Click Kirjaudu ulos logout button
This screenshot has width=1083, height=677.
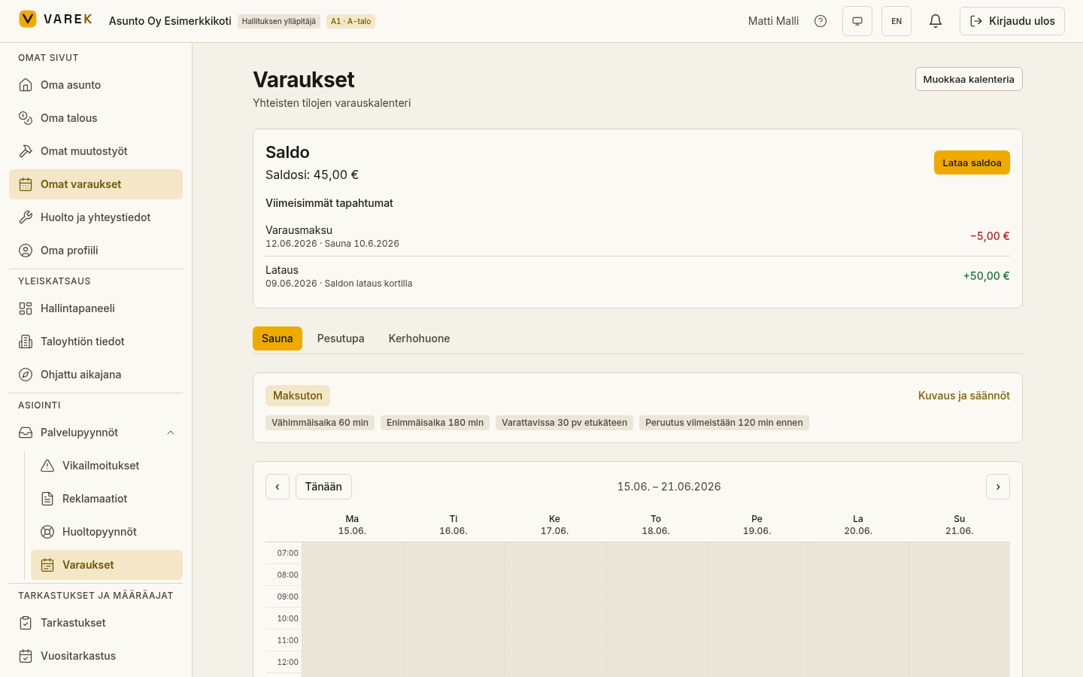(x=1012, y=21)
